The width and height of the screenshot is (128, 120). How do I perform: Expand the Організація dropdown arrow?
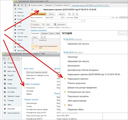[111, 17]
